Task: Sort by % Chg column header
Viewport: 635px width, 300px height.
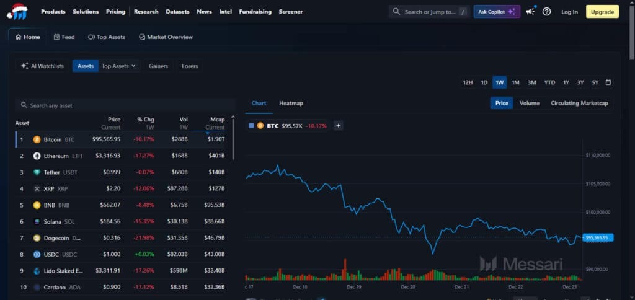Action: coord(145,123)
